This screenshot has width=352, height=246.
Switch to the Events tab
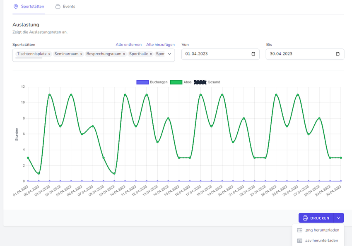pos(68,7)
